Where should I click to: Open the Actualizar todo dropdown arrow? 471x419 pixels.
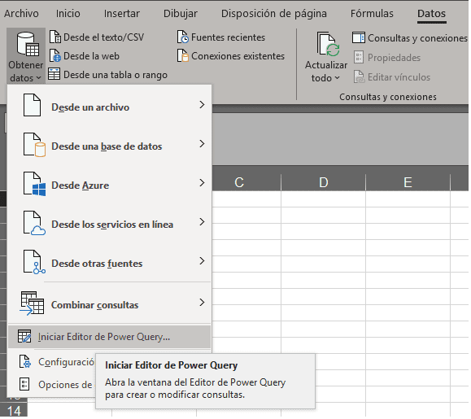[338, 78]
